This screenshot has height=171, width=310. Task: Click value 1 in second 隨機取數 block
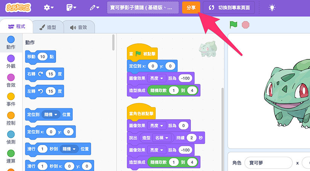click(174, 162)
